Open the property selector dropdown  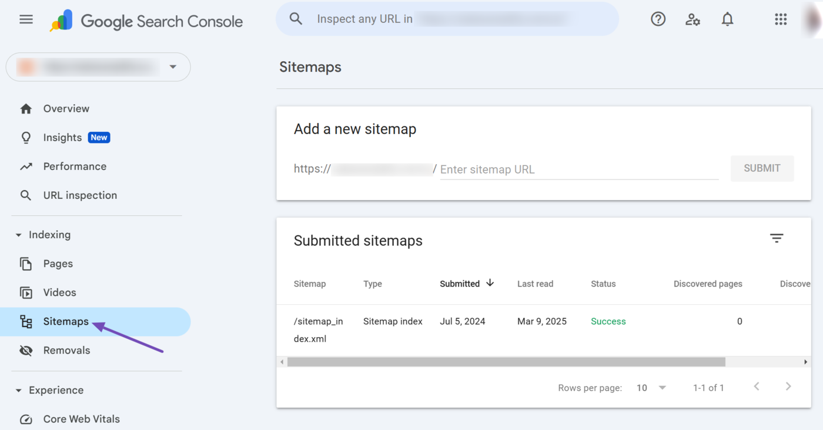click(173, 67)
